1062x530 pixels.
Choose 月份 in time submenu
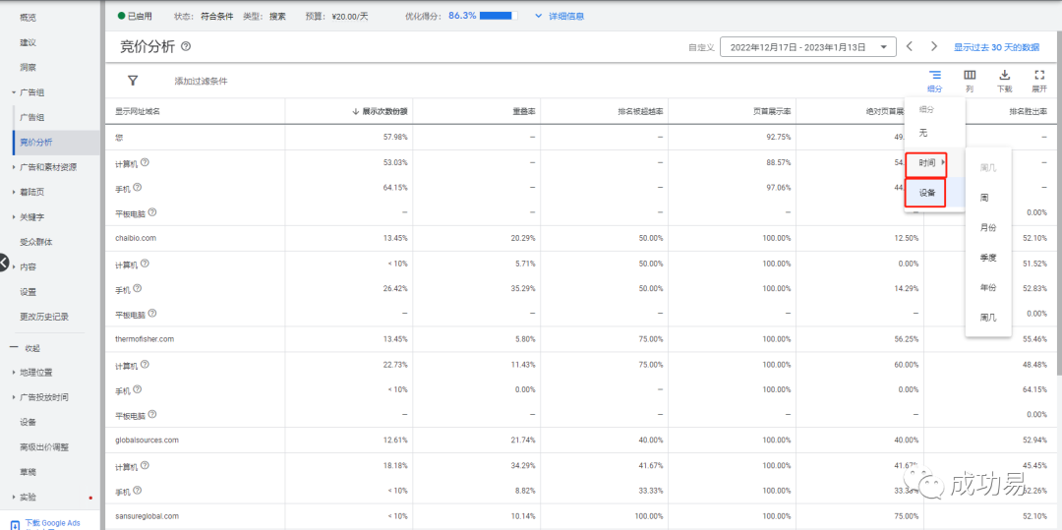tap(988, 227)
